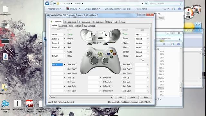Click the Save button
This screenshot has width=206, height=116.
click(x=146, y=97)
